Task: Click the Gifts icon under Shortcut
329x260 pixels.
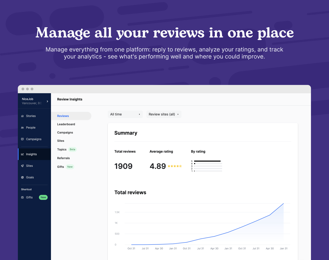Action: pyautogui.click(x=22, y=197)
